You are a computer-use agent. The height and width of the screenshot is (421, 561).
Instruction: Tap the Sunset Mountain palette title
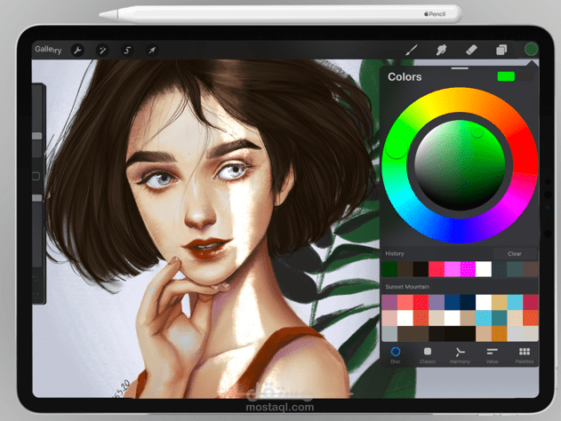pos(407,287)
